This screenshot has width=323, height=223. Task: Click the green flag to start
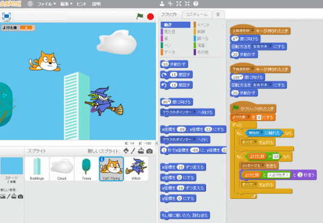point(140,16)
